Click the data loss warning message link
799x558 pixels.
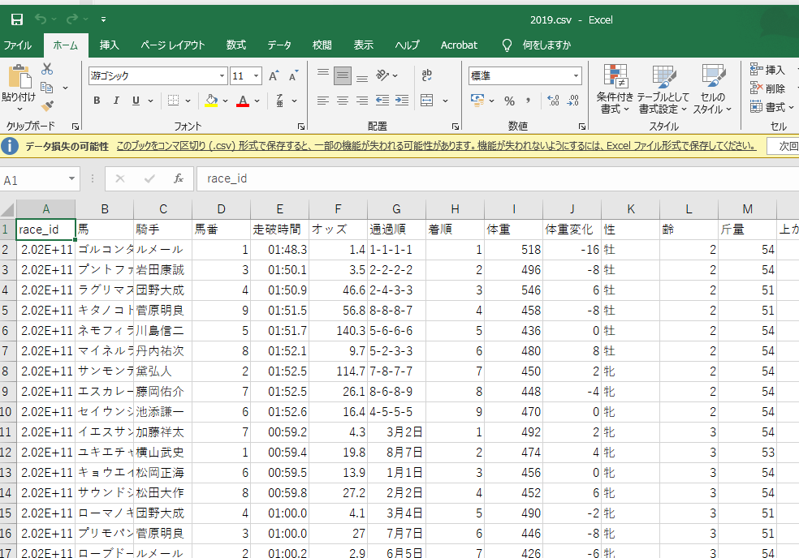point(436,146)
